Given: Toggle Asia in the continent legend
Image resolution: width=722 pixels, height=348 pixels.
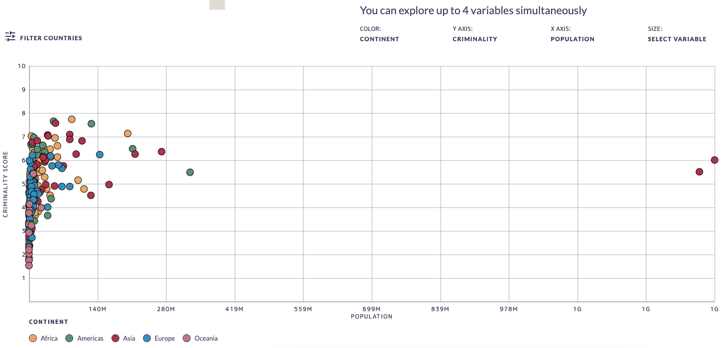Looking at the screenshot, I should [x=129, y=338].
